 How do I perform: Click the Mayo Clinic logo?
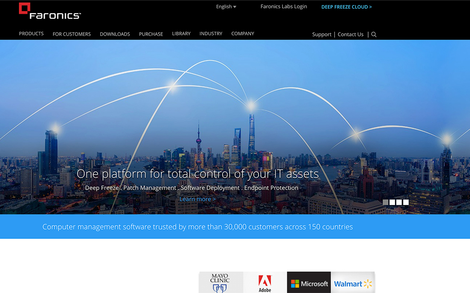221,282
